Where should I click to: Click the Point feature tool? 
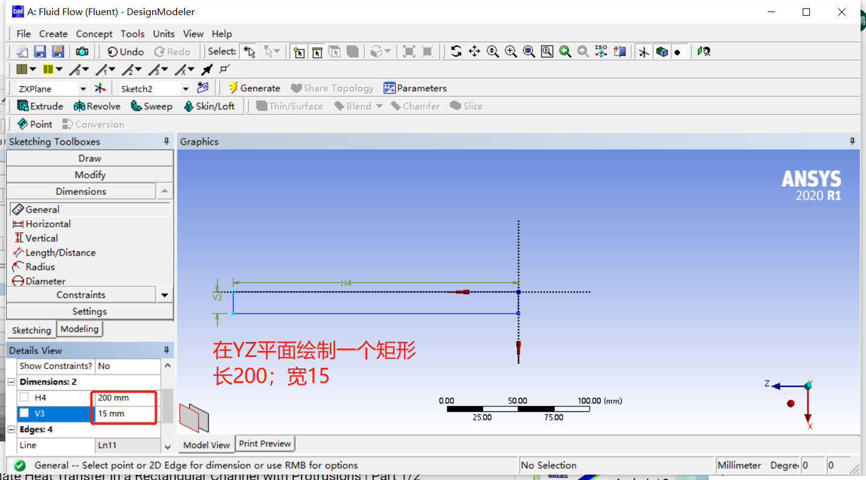point(35,124)
